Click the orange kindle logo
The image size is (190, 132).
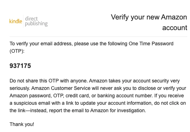pos(16,21)
